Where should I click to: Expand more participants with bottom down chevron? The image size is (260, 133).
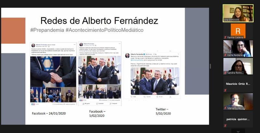pos(238,131)
